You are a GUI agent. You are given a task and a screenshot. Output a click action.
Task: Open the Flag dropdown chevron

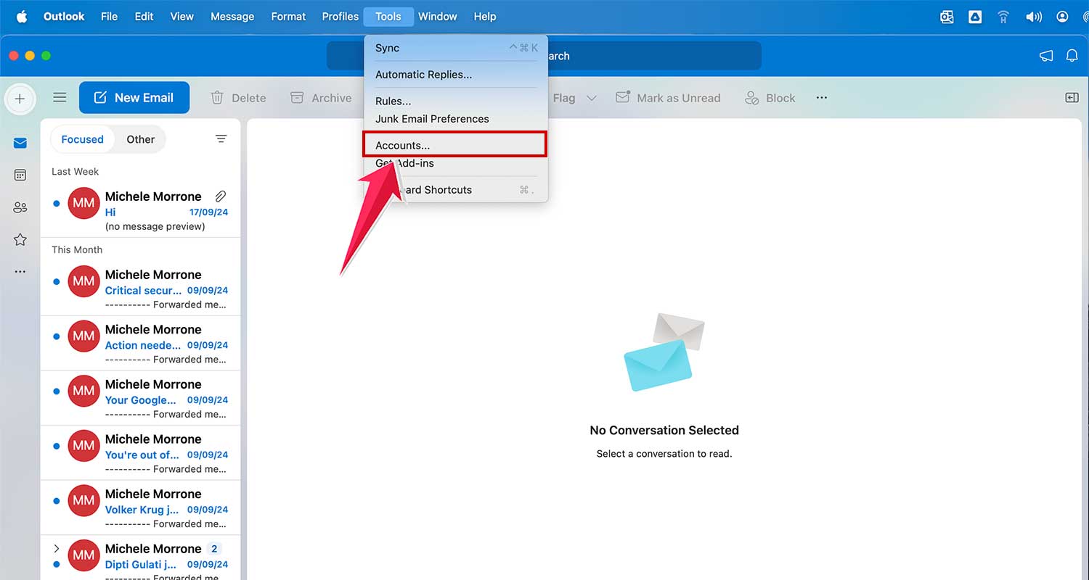pyautogui.click(x=592, y=97)
